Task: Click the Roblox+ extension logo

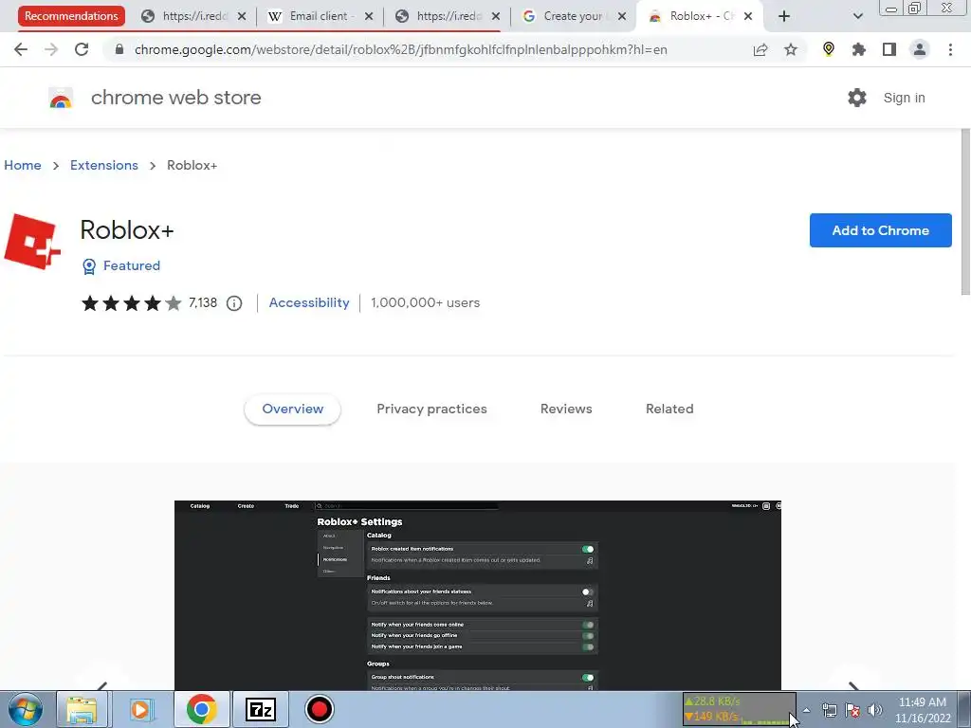Action: click(x=32, y=242)
